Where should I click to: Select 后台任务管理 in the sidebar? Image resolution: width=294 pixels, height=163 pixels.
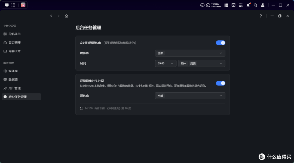pos(22,97)
